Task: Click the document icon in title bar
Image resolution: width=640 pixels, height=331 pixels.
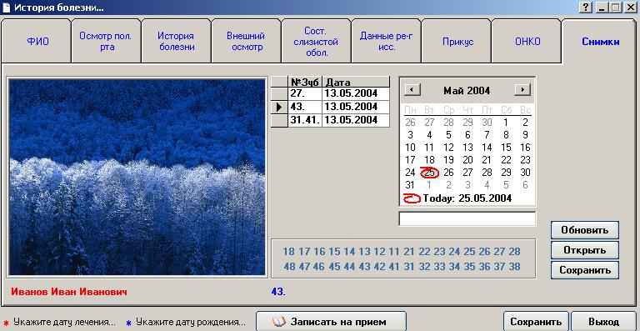Action: 7,8
